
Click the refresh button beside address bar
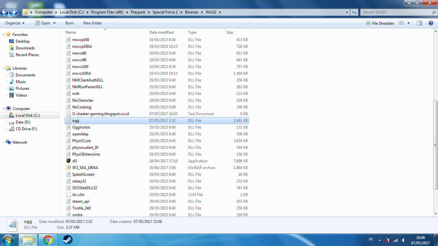point(354,12)
